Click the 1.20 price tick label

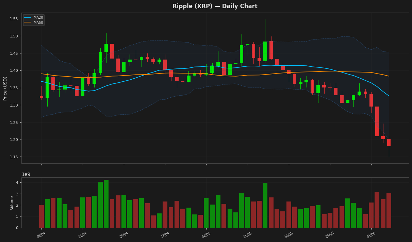pyautogui.click(x=14, y=140)
